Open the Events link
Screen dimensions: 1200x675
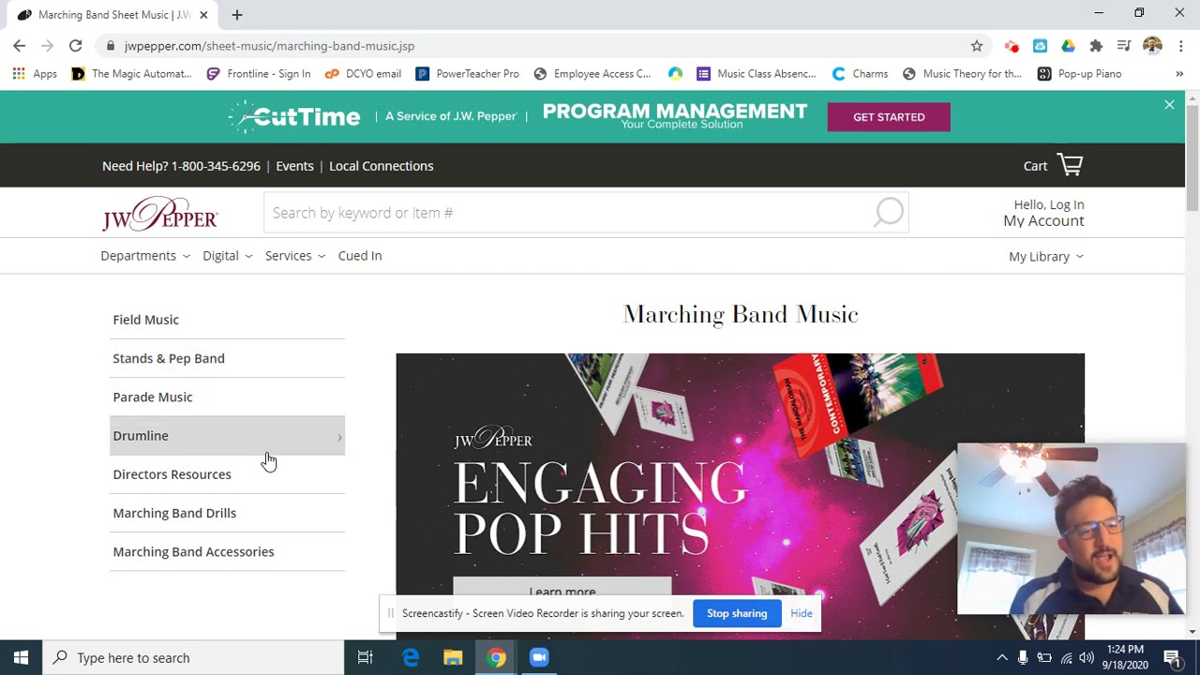294,166
